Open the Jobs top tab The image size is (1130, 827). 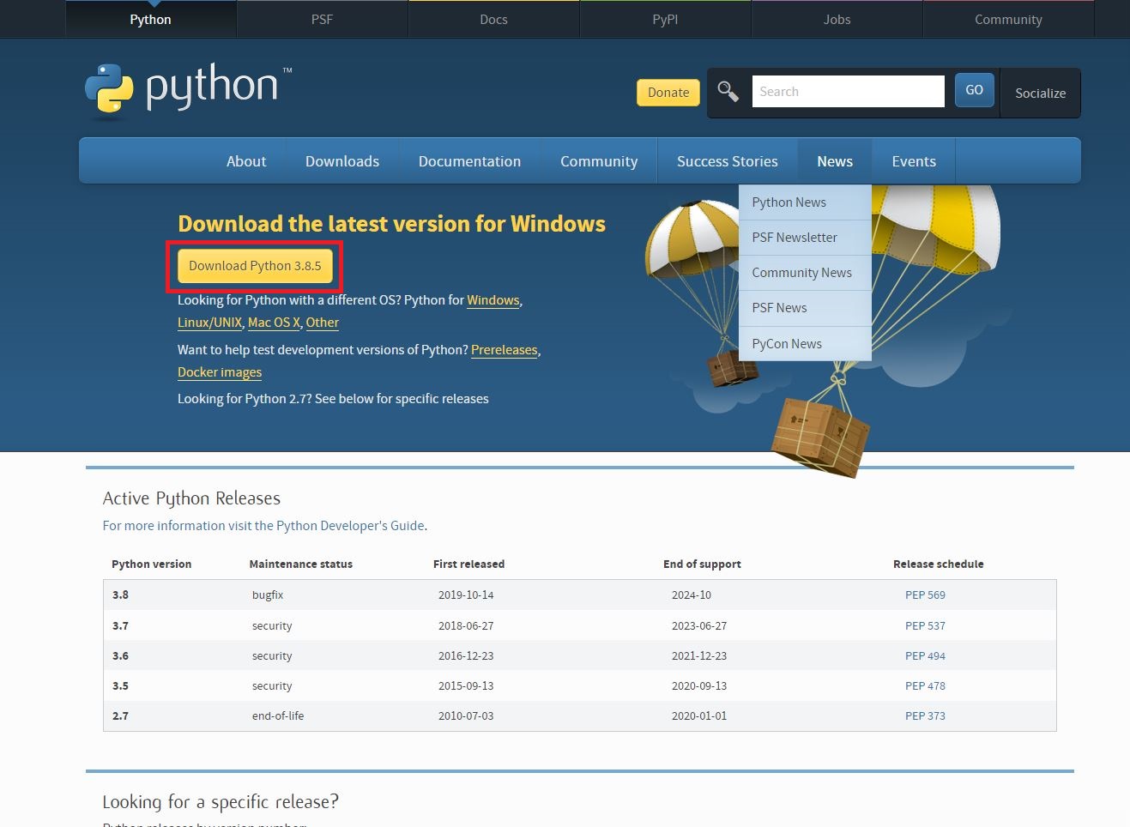click(x=837, y=19)
